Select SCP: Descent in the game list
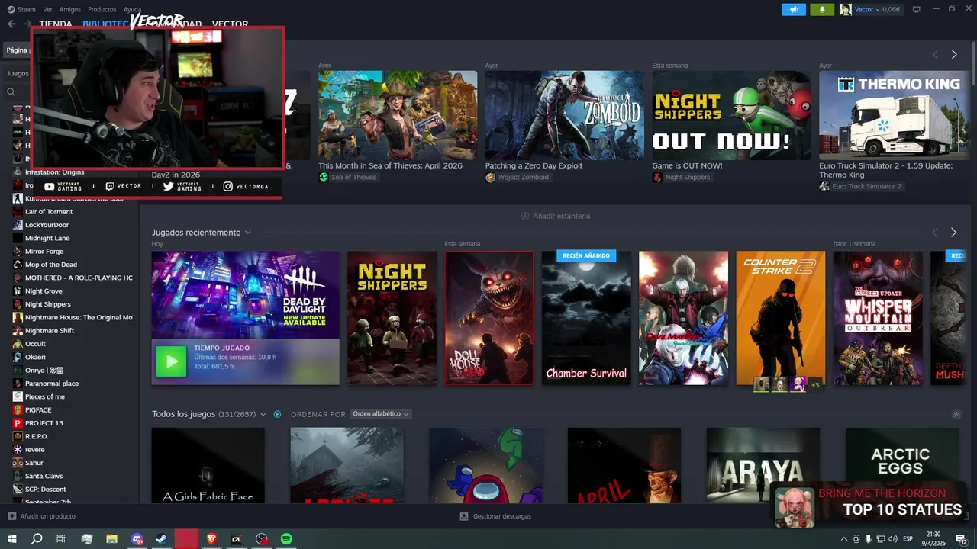 [46, 489]
